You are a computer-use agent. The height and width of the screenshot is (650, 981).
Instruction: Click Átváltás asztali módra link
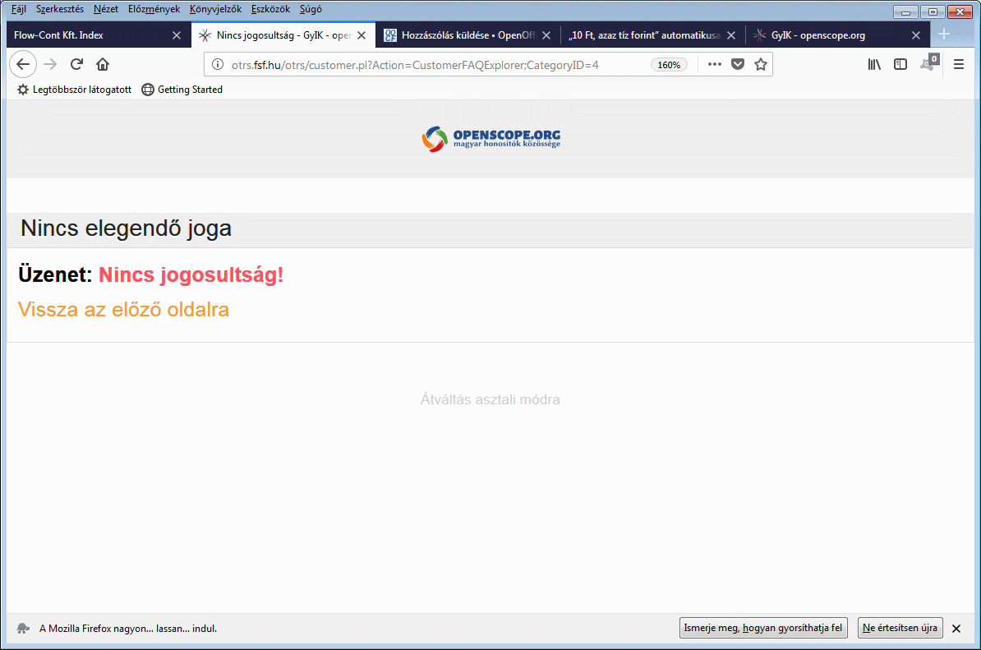point(490,400)
